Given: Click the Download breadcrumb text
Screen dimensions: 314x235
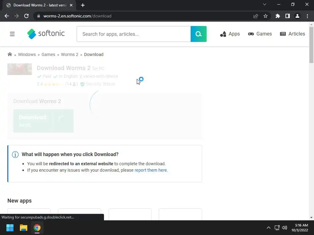Looking at the screenshot, I should 94,54.
